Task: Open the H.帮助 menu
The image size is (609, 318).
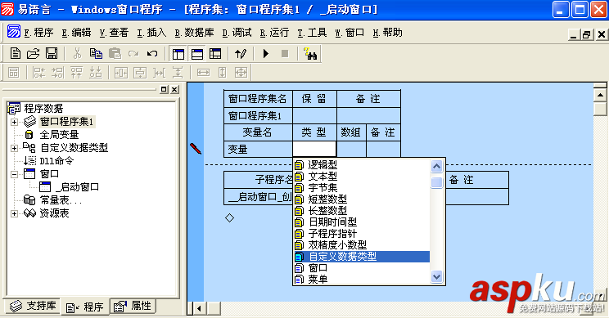Action: click(x=388, y=33)
